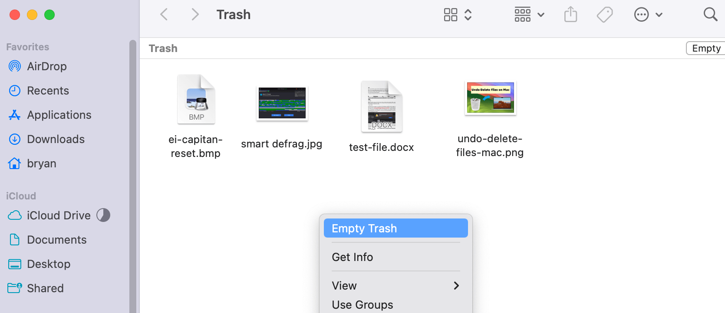
Task: Open the Search magnifier icon
Action: (710, 14)
